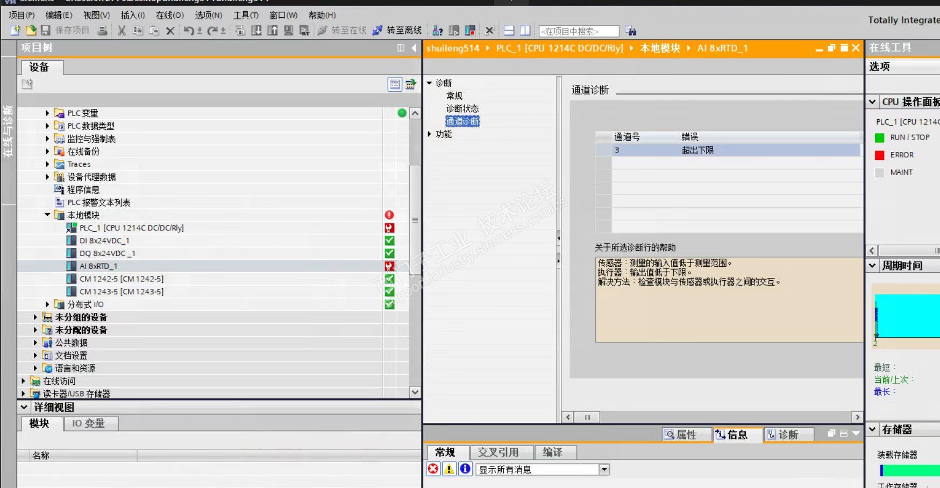Create a new project from the toolbar
940x488 pixels.
pos(16,31)
